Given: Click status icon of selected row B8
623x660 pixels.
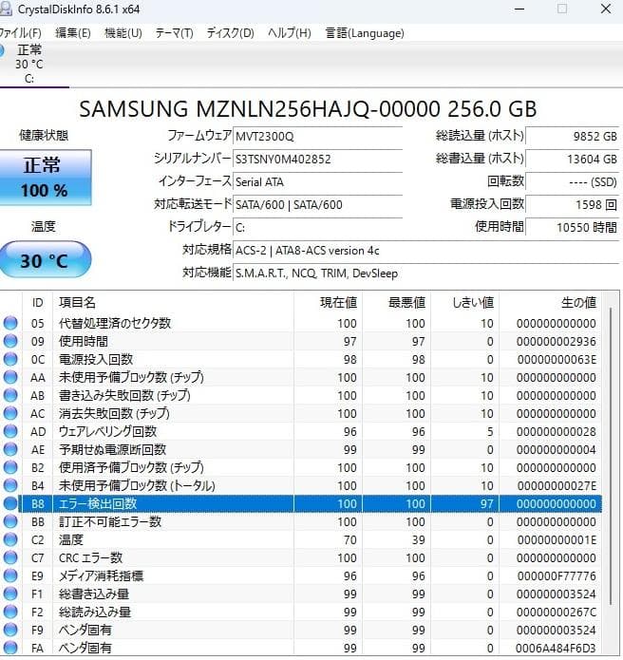Looking at the screenshot, I should tap(10, 504).
